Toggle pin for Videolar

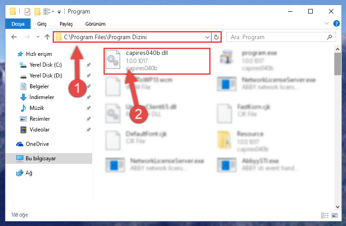[x=89, y=130]
